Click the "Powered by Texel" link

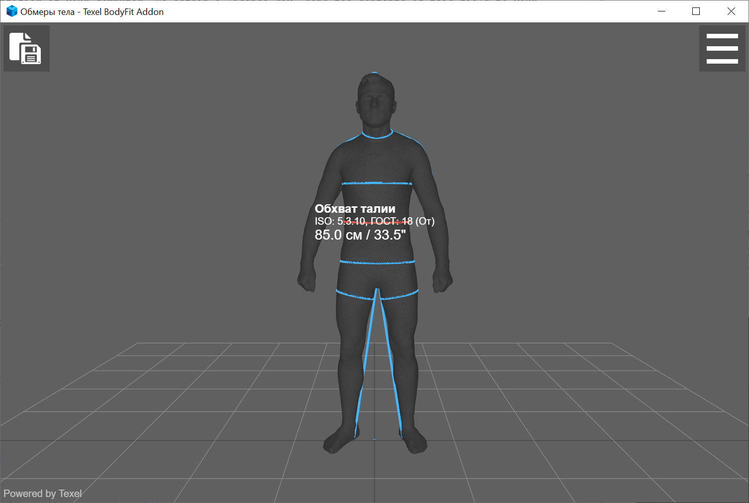coord(42,494)
